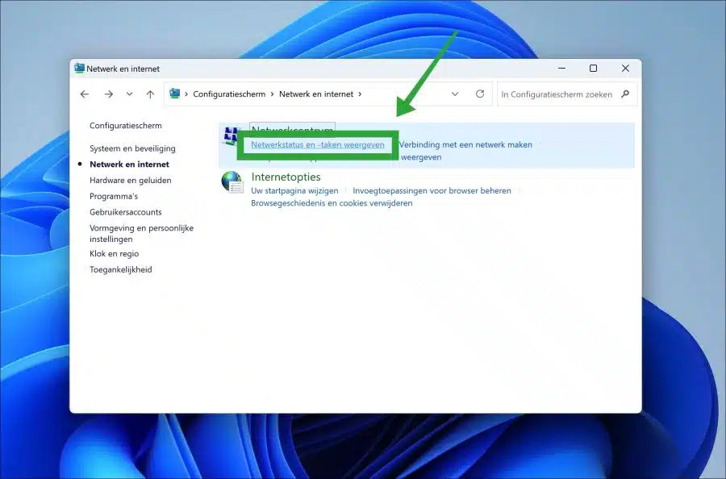The width and height of the screenshot is (726, 479).
Task: Click Netwerkstatus en -taken weergeven link
Action: (x=318, y=145)
